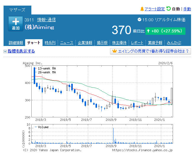Click the latest tall white candlestick

(172, 96)
